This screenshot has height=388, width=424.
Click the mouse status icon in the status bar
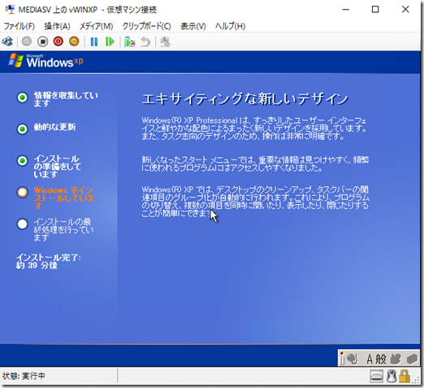[392, 377]
